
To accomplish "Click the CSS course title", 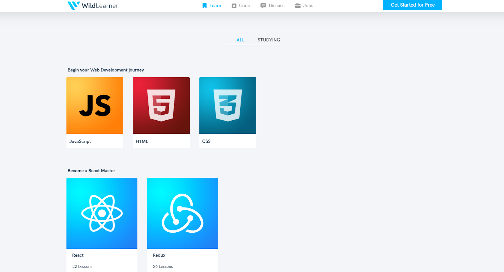I will tap(206, 141).
